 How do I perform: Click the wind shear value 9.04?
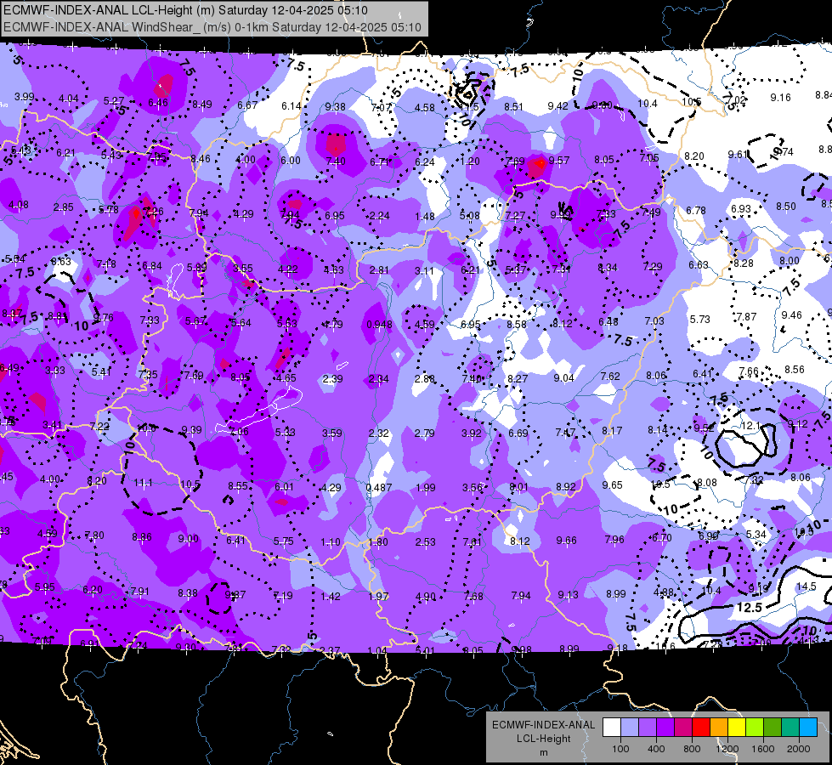[x=563, y=378]
